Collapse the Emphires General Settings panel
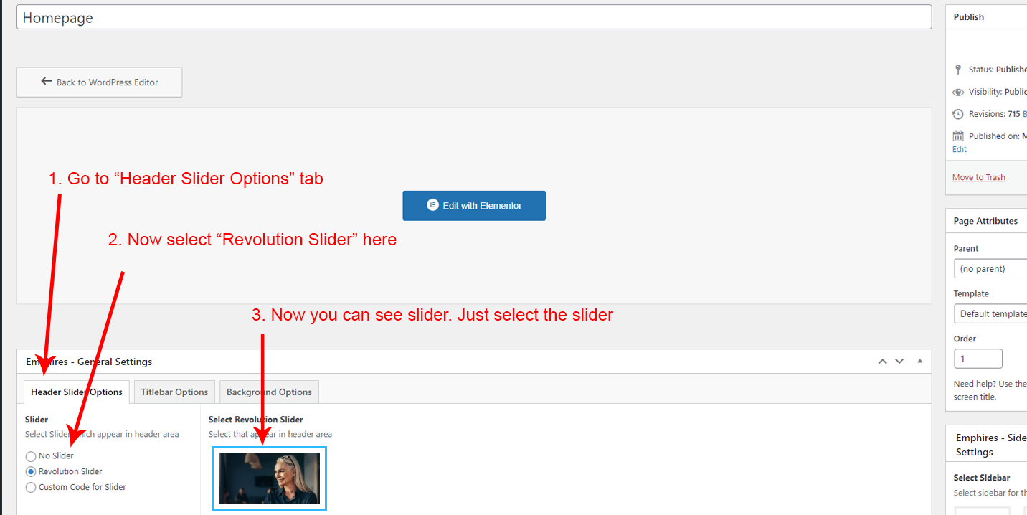1027x515 pixels. tap(920, 362)
